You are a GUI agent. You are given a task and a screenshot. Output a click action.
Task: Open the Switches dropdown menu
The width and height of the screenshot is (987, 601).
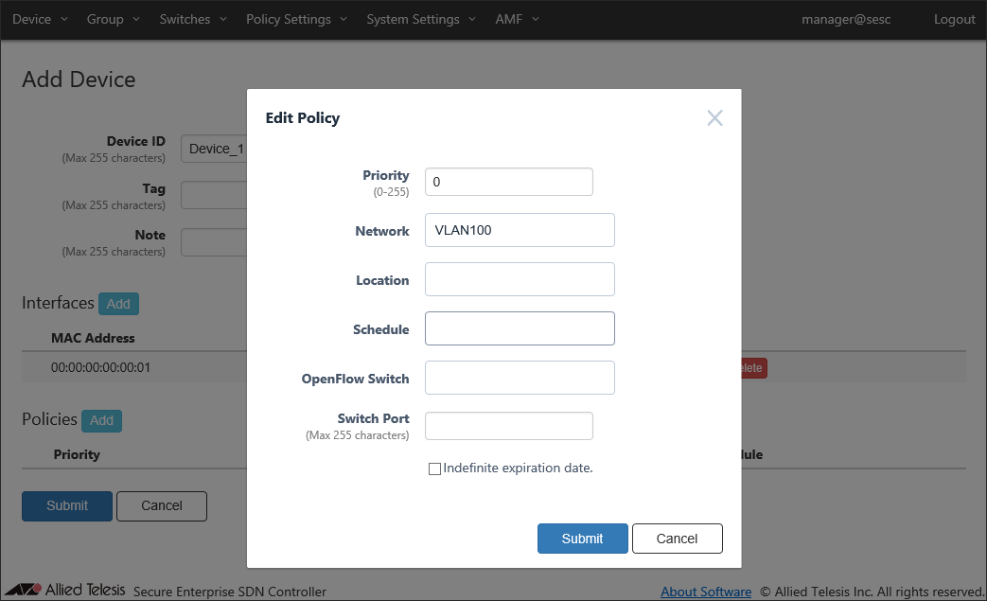[193, 19]
